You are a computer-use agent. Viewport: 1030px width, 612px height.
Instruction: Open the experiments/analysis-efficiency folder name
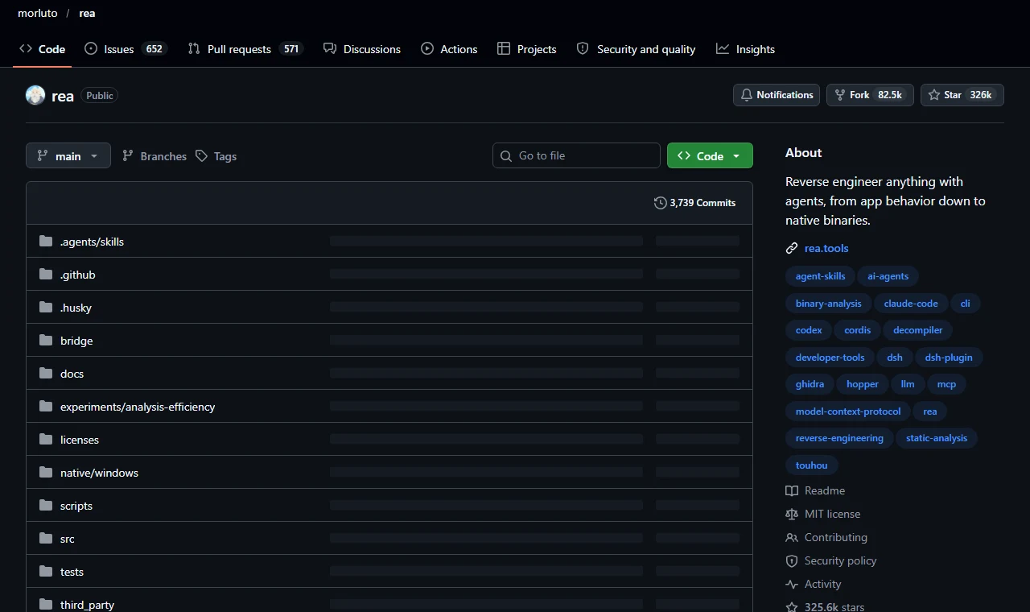(138, 407)
